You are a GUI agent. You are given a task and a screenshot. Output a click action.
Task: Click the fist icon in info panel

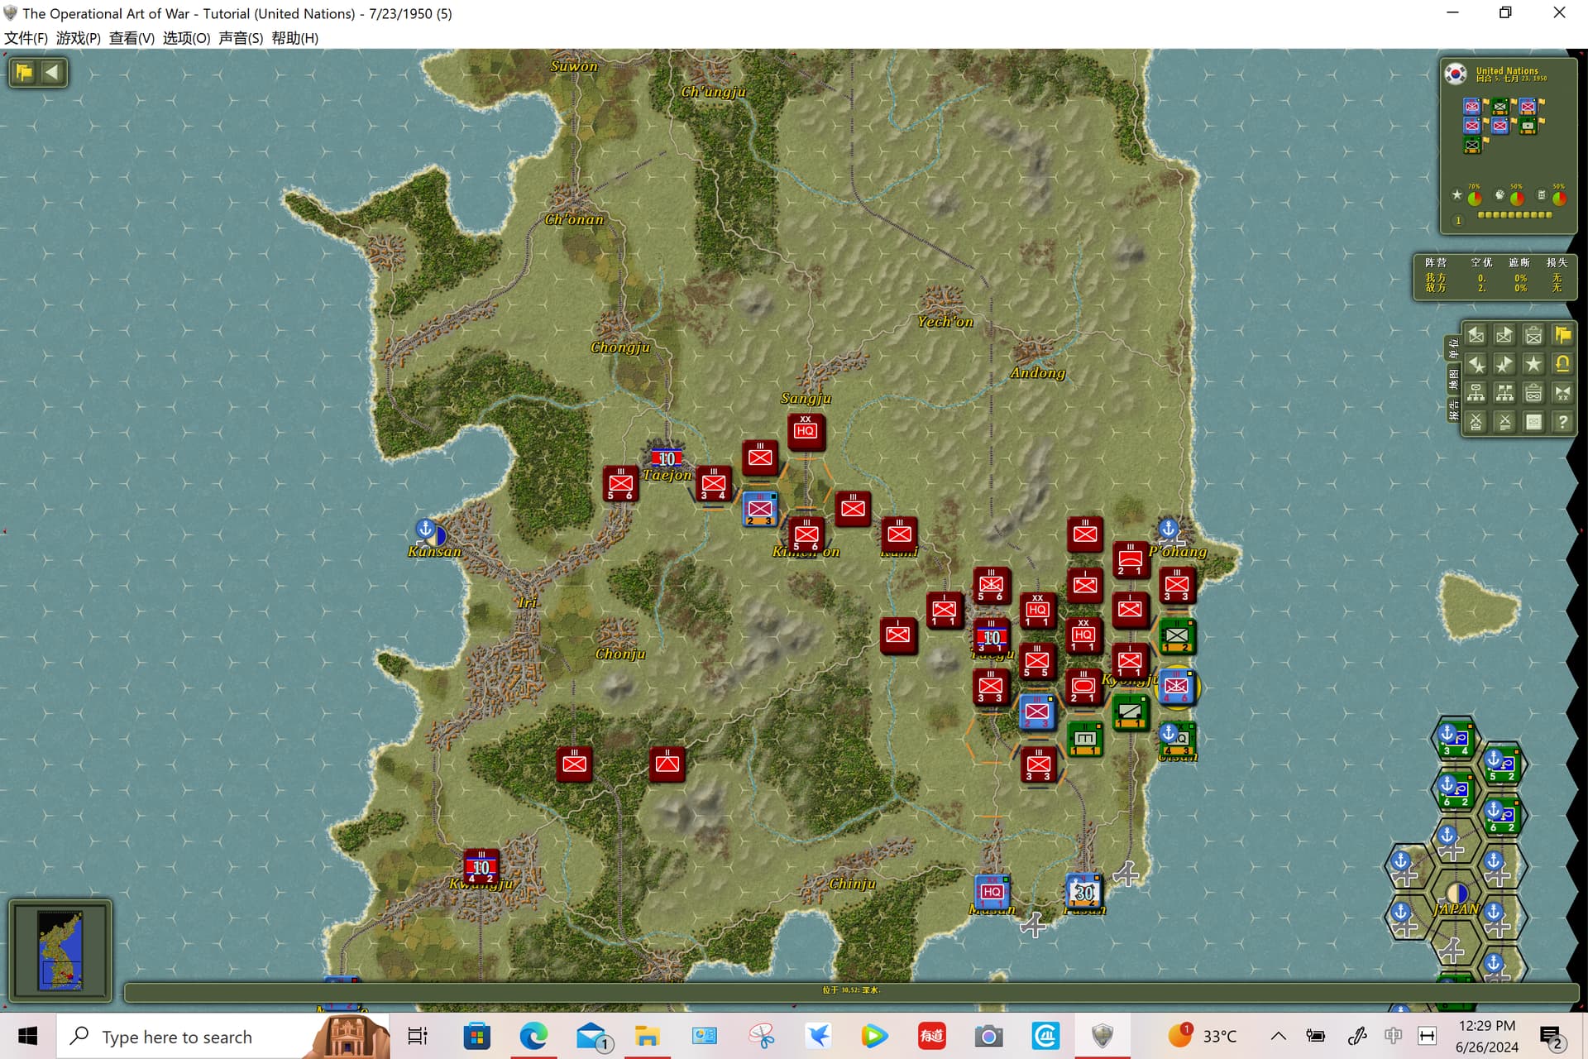coord(1500,195)
